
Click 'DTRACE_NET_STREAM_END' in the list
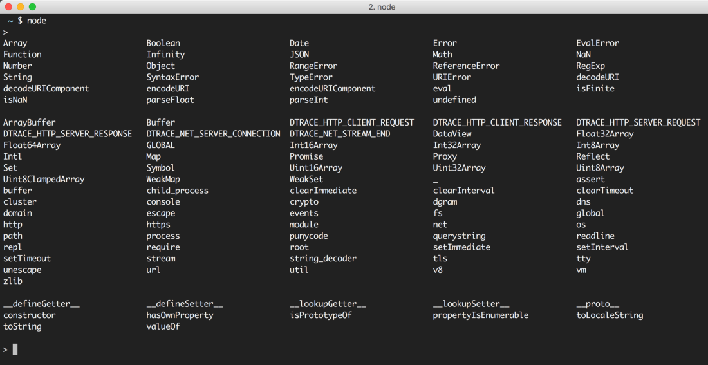(340, 134)
